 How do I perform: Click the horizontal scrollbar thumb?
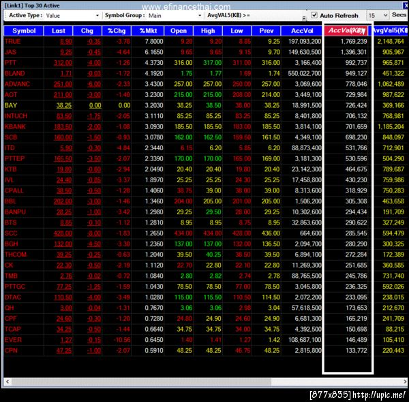pos(141,382)
